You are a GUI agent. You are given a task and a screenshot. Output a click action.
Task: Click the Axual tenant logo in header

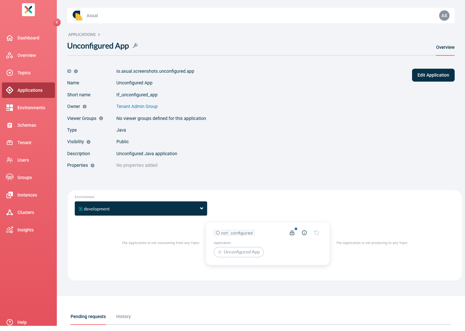click(77, 16)
